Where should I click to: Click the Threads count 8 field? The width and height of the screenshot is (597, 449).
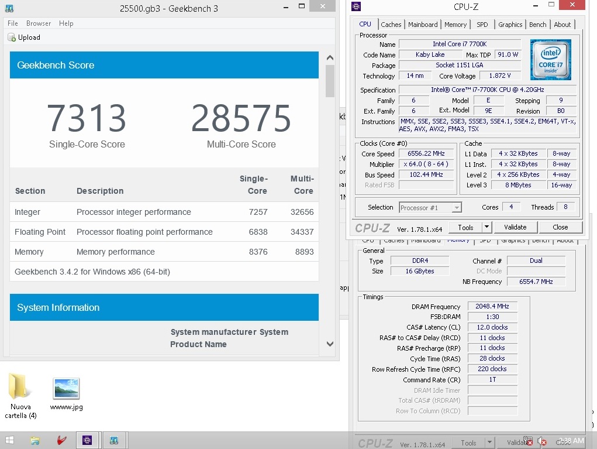(x=566, y=207)
